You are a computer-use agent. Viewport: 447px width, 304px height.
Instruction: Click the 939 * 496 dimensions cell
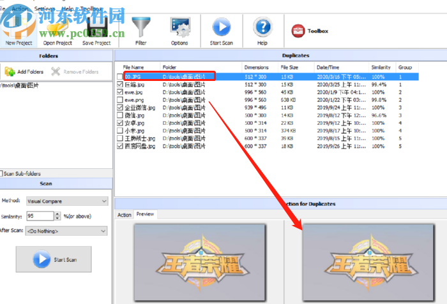click(255, 108)
